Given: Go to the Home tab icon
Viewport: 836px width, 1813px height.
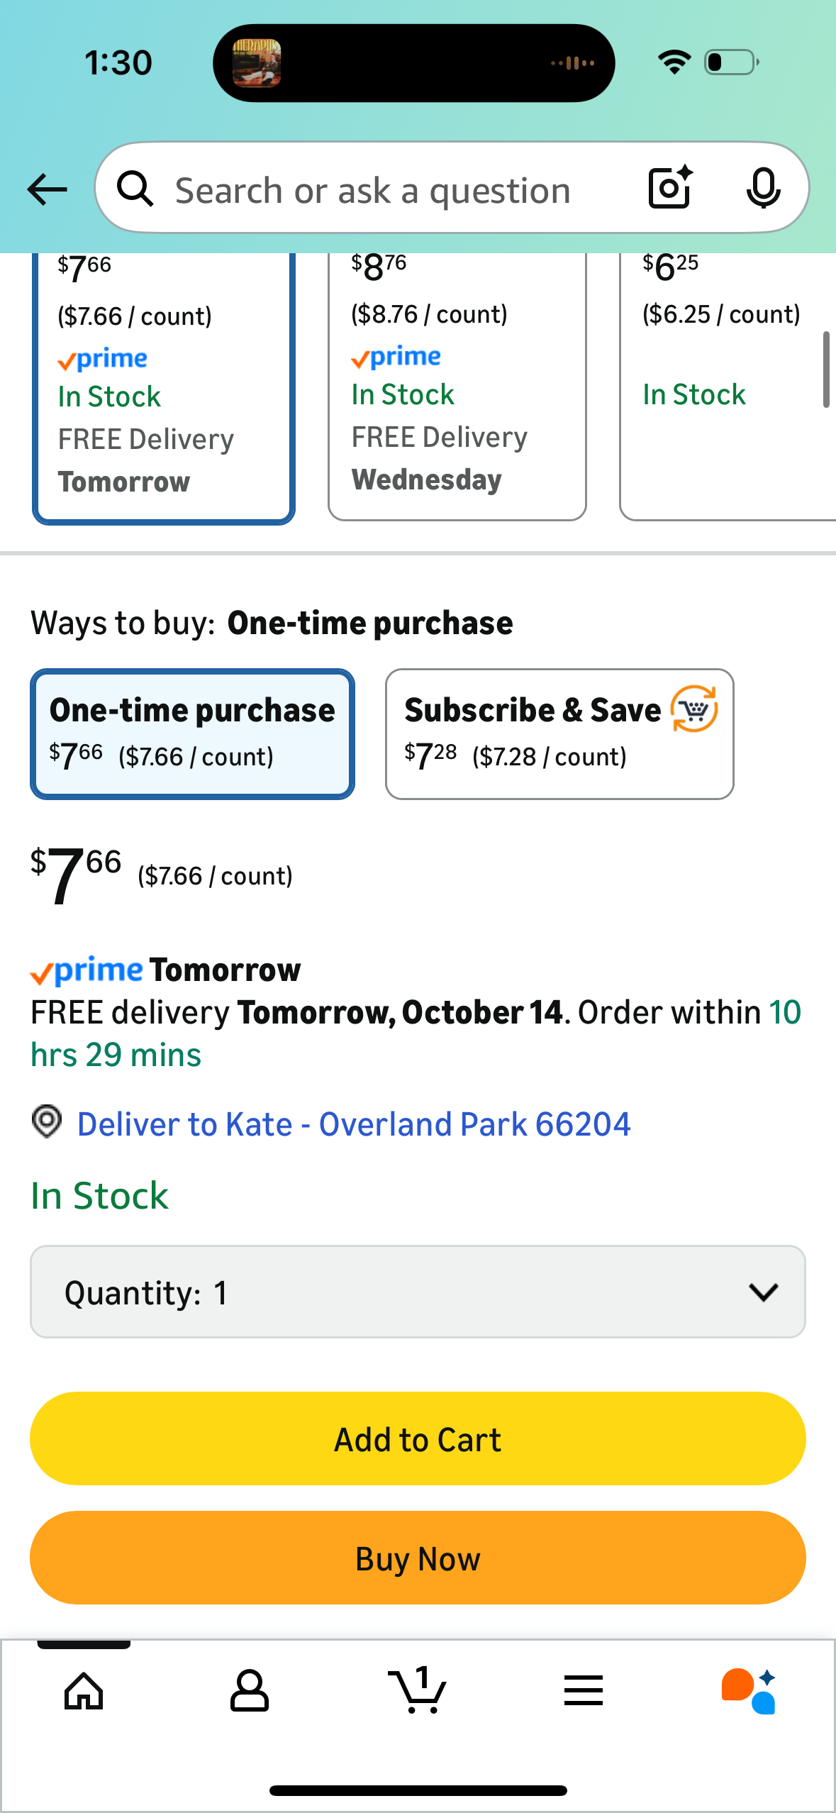Looking at the screenshot, I should [84, 1691].
